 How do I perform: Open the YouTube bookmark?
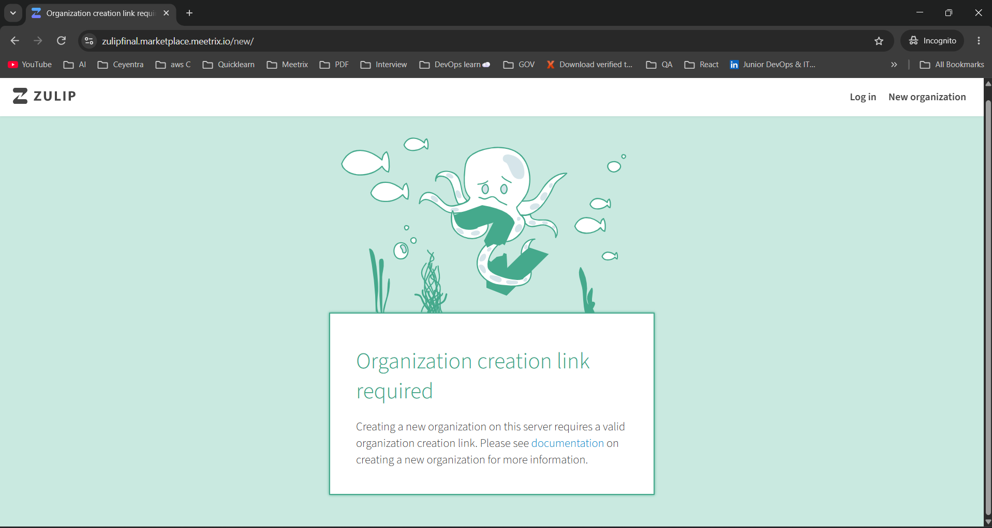click(30, 65)
